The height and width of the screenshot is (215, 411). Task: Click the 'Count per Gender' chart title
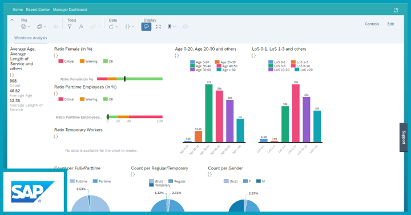point(225,168)
